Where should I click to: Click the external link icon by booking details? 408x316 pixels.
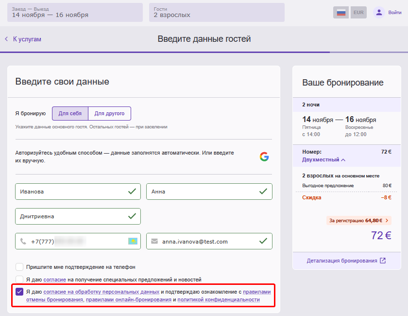coord(383,261)
